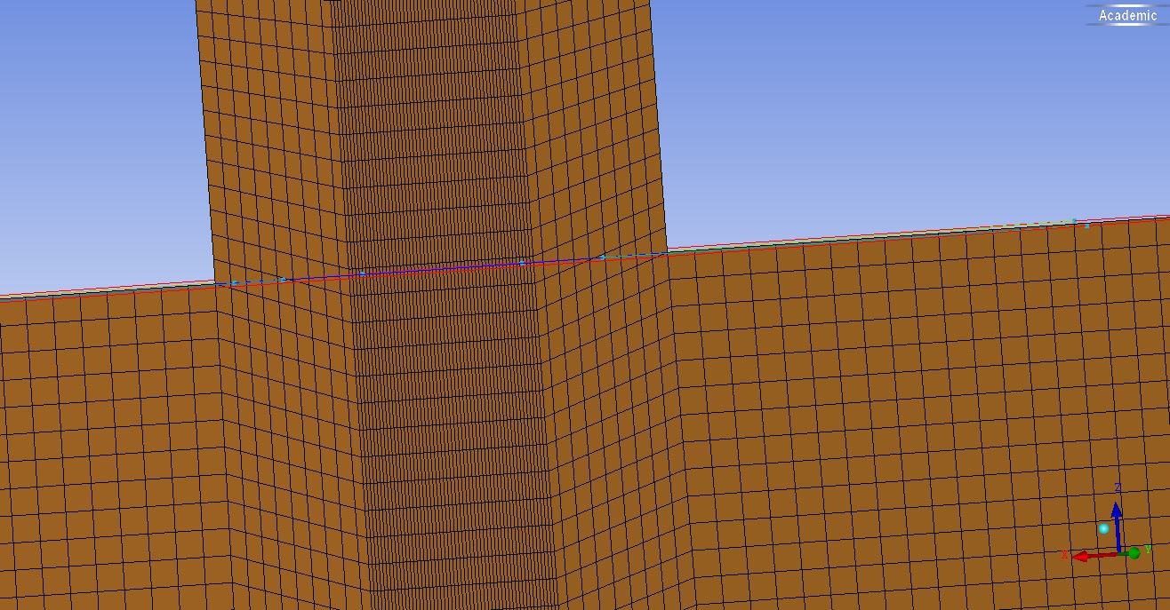Screen dimensions: 1170x610
Task: Click the green Y axis ball on triad
Action: click(x=1134, y=553)
